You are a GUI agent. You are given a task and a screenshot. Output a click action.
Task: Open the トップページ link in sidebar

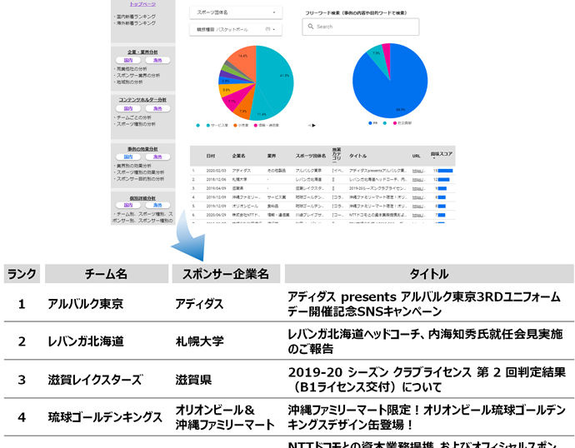pyautogui.click(x=142, y=4)
